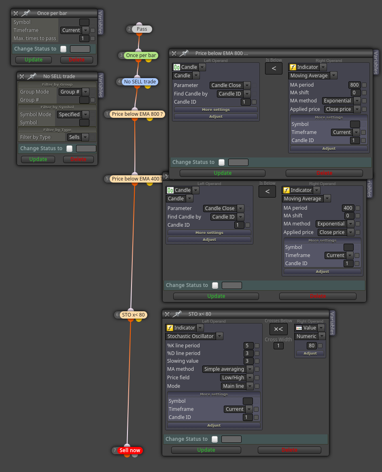The height and width of the screenshot is (472, 382).
Task: Open Variables tab on Price below EMA 800 panel
Action: coord(376,62)
